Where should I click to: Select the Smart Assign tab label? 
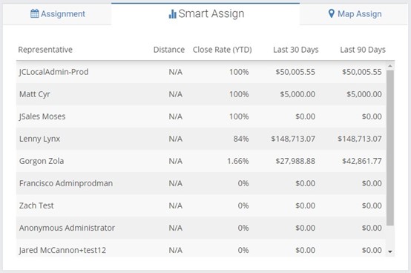point(211,13)
